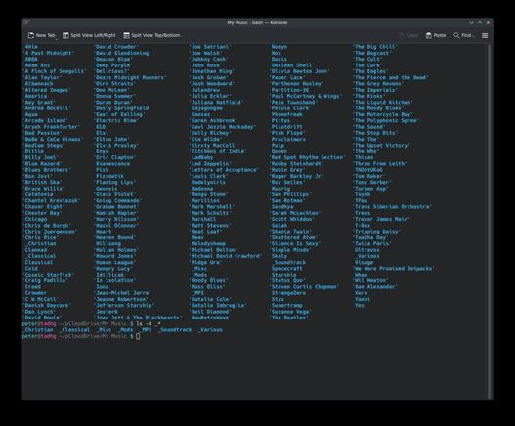This screenshot has width=515, height=426.
Task: Click the 'Supertramp' entry
Action: tap(287, 305)
